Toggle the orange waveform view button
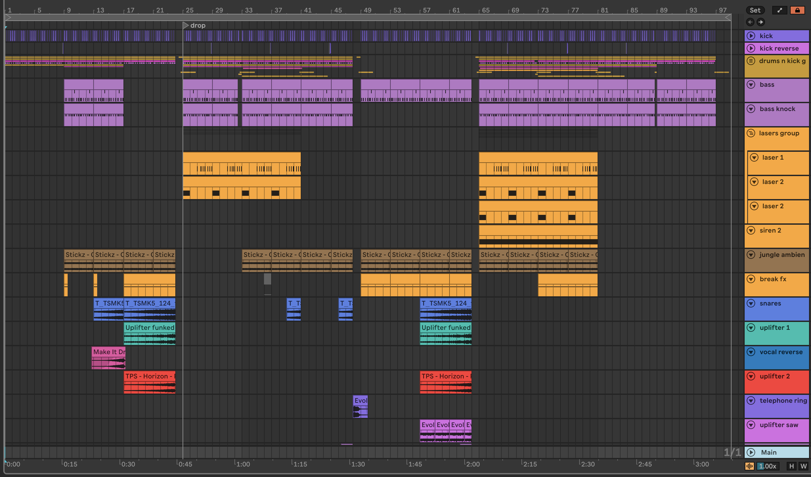 coord(749,466)
